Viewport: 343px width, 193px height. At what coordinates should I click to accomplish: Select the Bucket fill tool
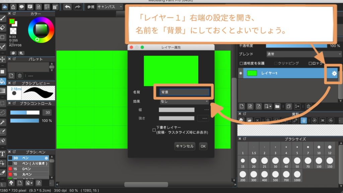pos(3,81)
